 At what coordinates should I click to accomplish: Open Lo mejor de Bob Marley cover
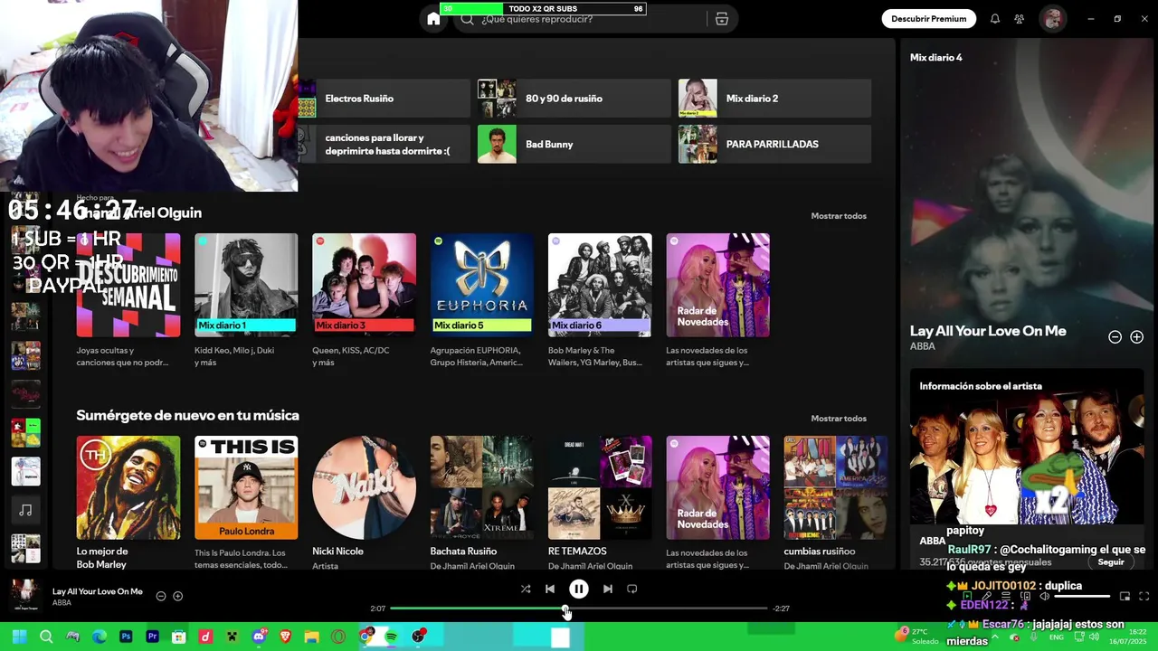128,487
